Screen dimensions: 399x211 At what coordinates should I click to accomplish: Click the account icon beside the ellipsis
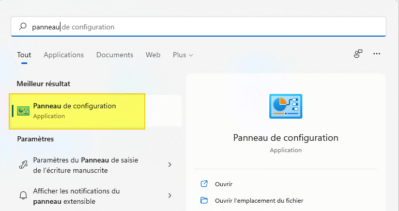coord(358,54)
